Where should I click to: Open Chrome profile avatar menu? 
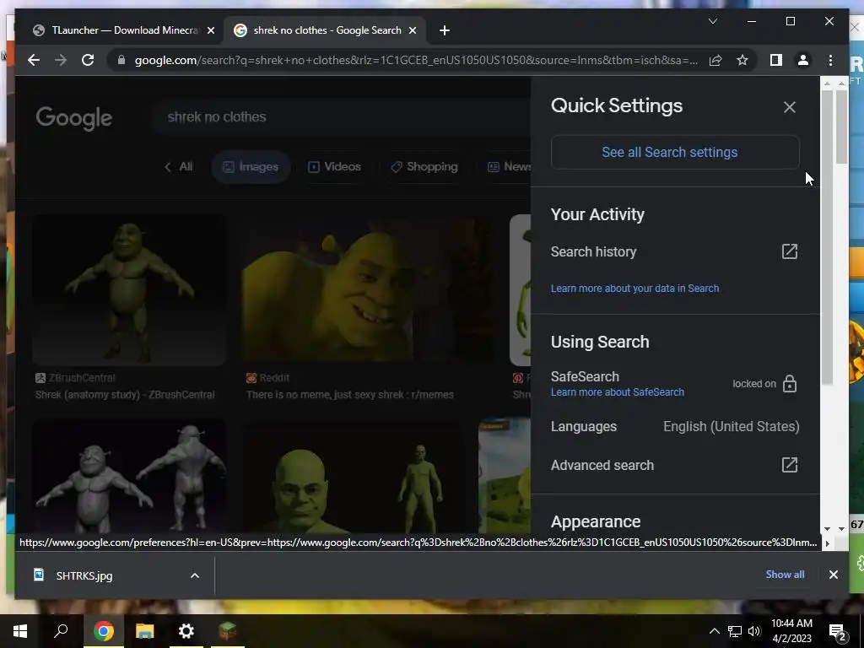click(x=803, y=60)
